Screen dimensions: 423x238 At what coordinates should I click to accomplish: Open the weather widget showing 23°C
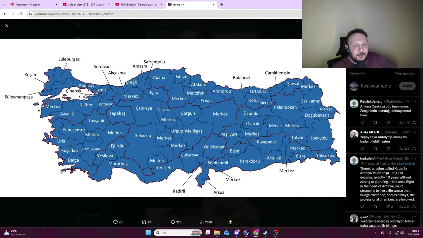point(15,233)
